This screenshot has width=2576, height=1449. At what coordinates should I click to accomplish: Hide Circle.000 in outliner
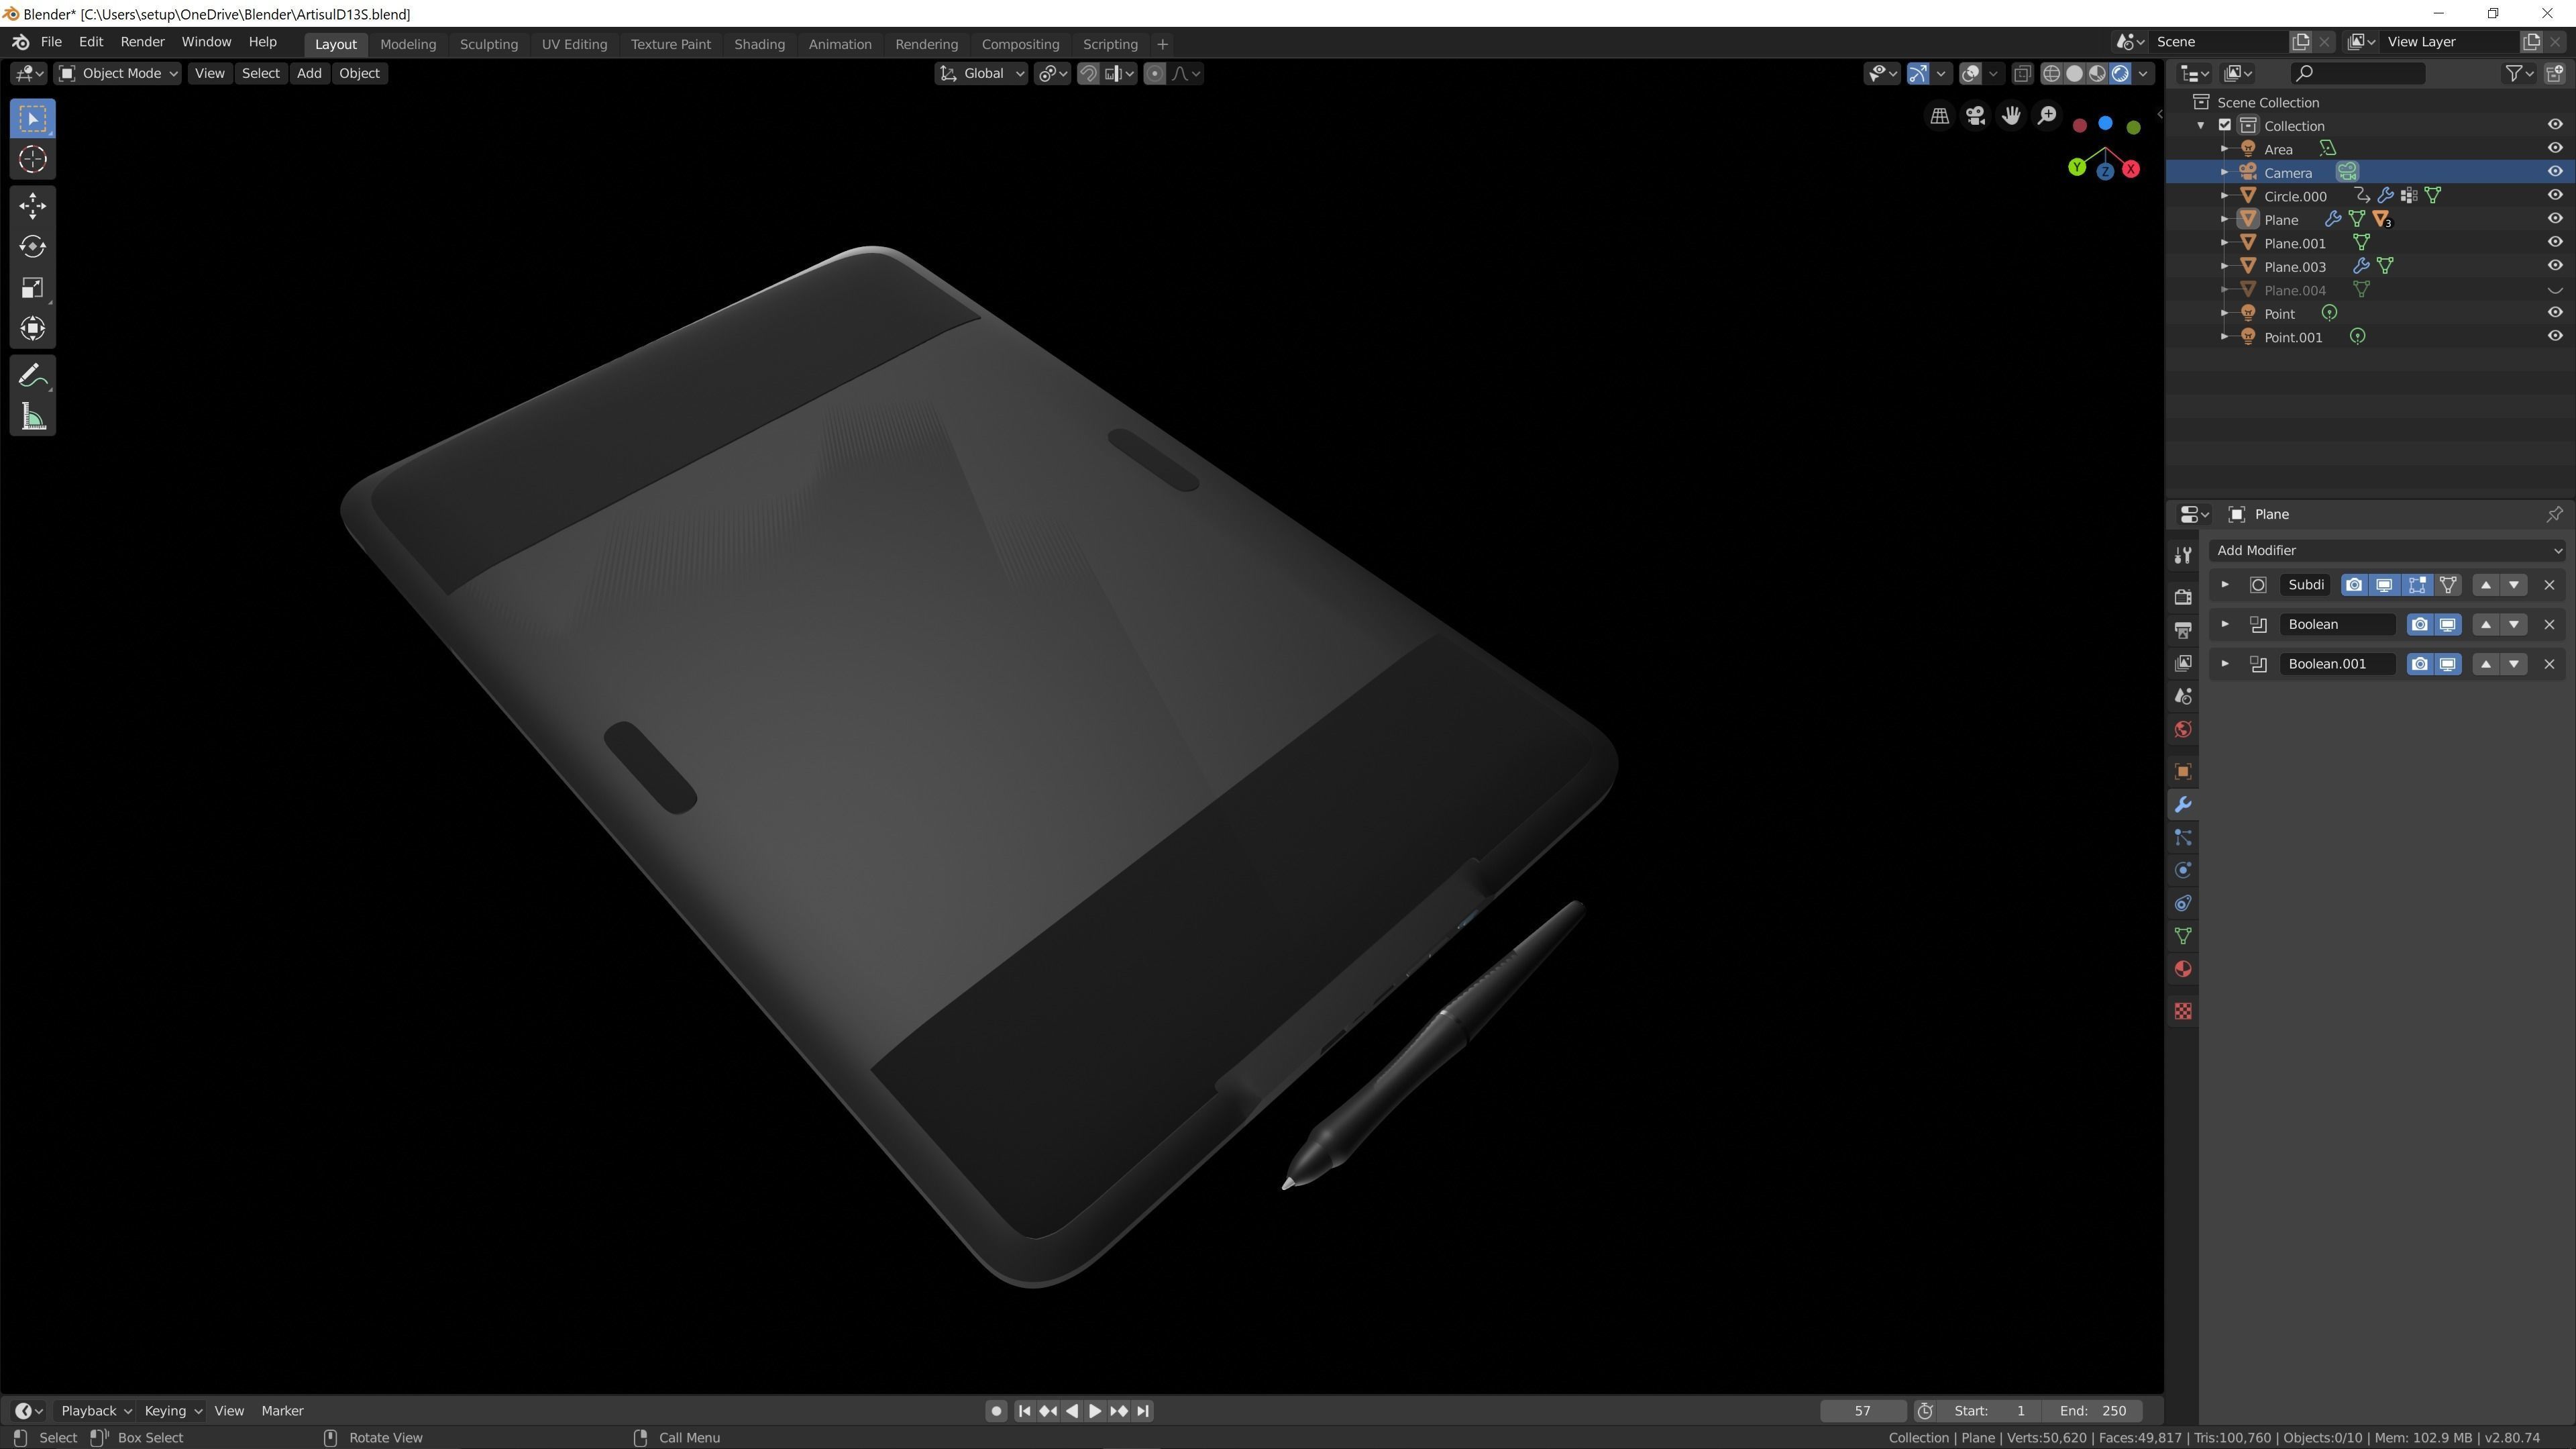[x=2554, y=195]
